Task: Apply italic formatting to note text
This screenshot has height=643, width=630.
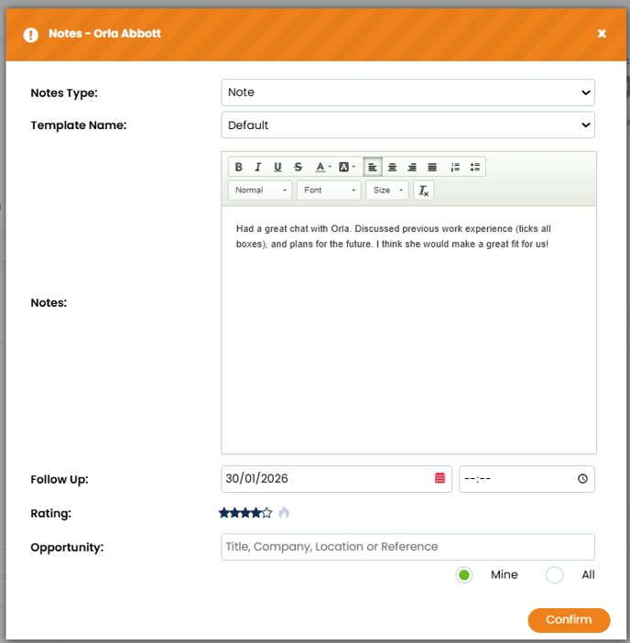Action: point(258,167)
